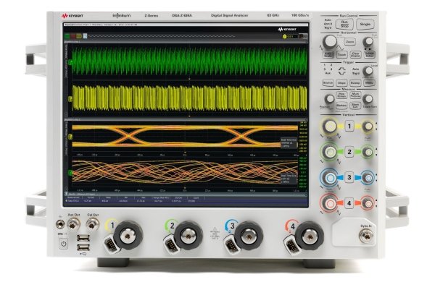
Task: Click channel 1 small yellow offset knob
Action: pyautogui.click(x=368, y=127)
